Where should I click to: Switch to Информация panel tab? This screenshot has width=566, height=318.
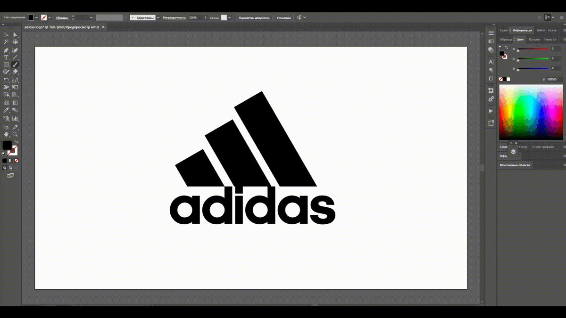point(522,30)
